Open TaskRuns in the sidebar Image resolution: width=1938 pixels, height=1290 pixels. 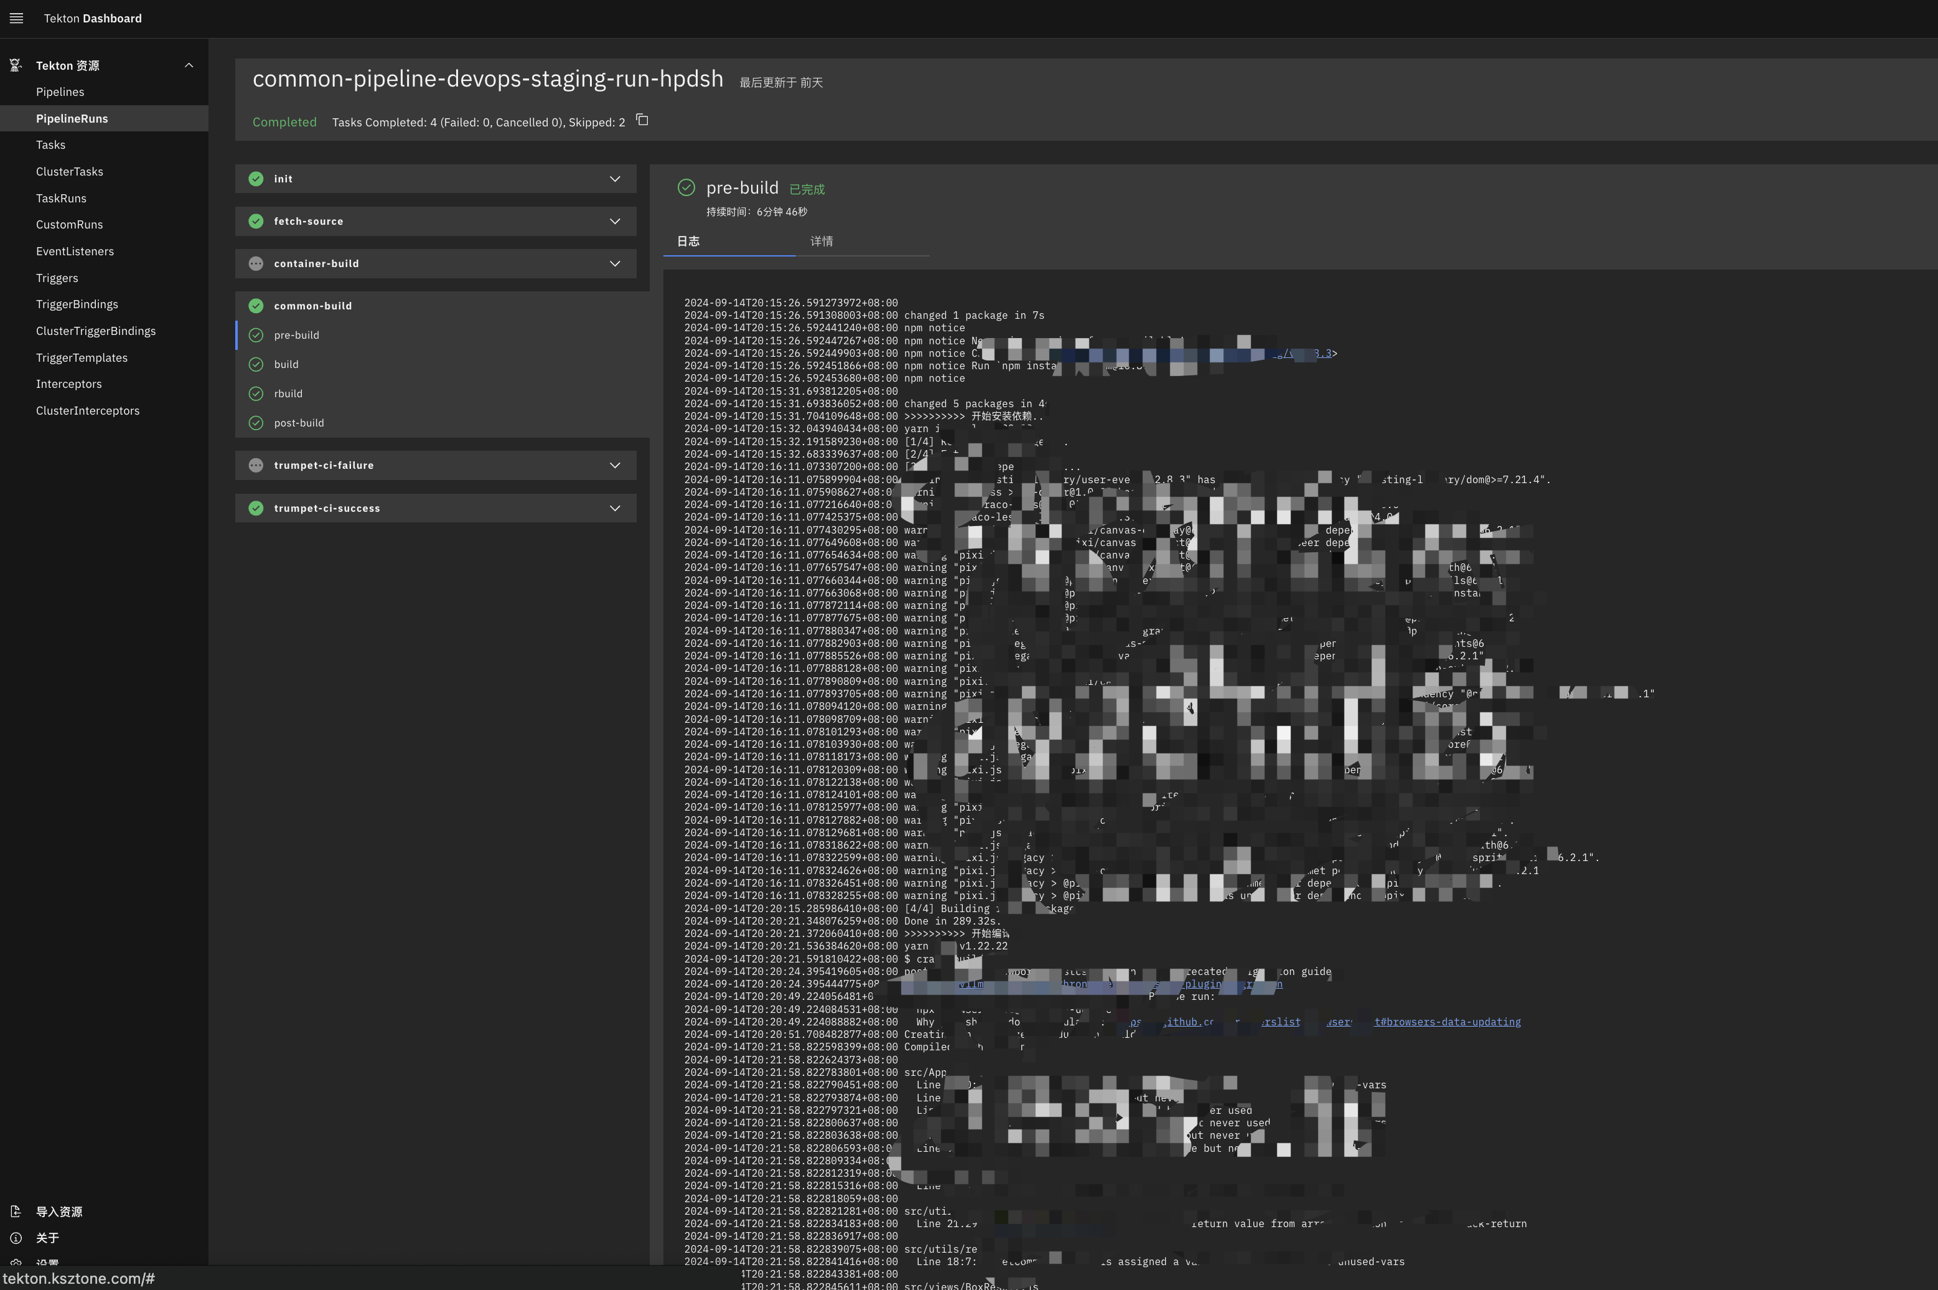105,198
